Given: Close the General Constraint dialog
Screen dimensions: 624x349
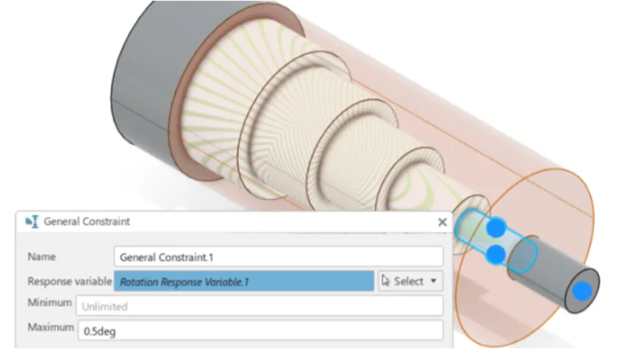Looking at the screenshot, I should pyautogui.click(x=442, y=222).
